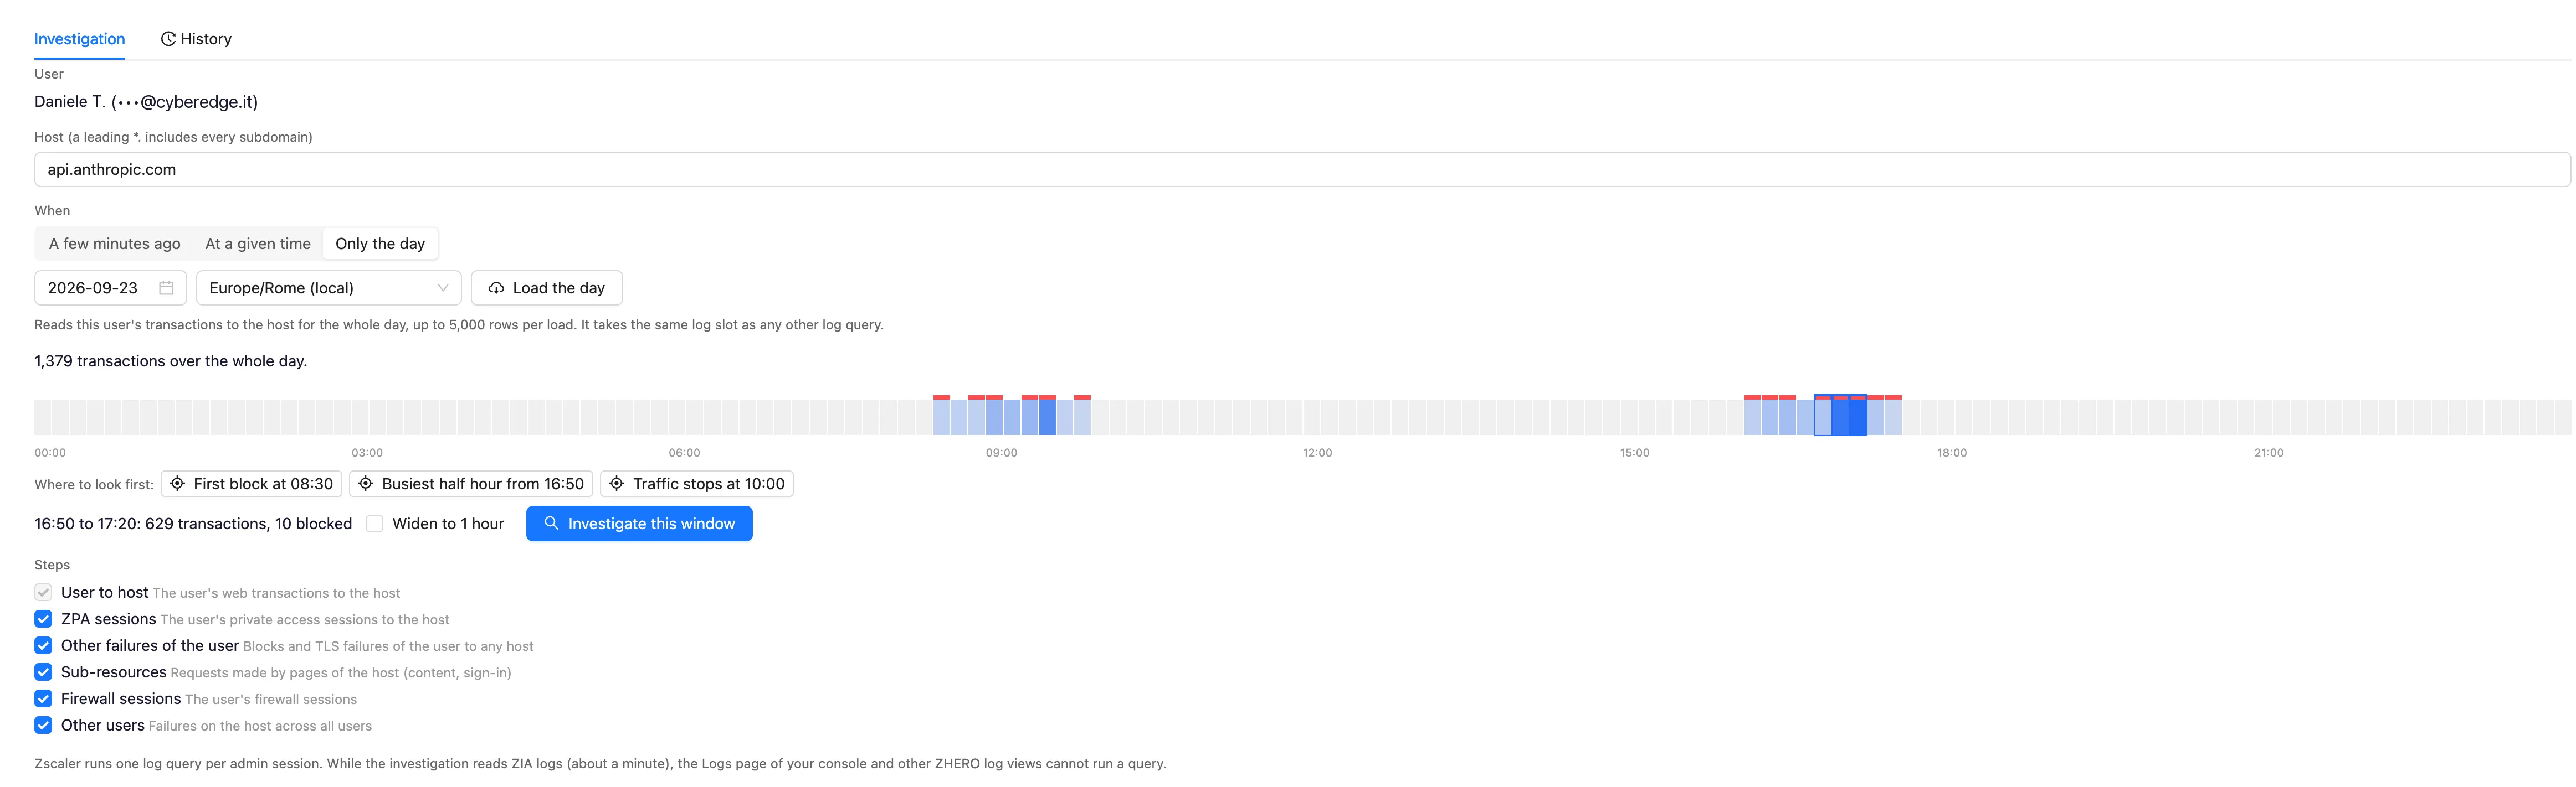This screenshot has height=787, width=2576.
Task: Click the History clock icon
Action: pyautogui.click(x=168, y=39)
